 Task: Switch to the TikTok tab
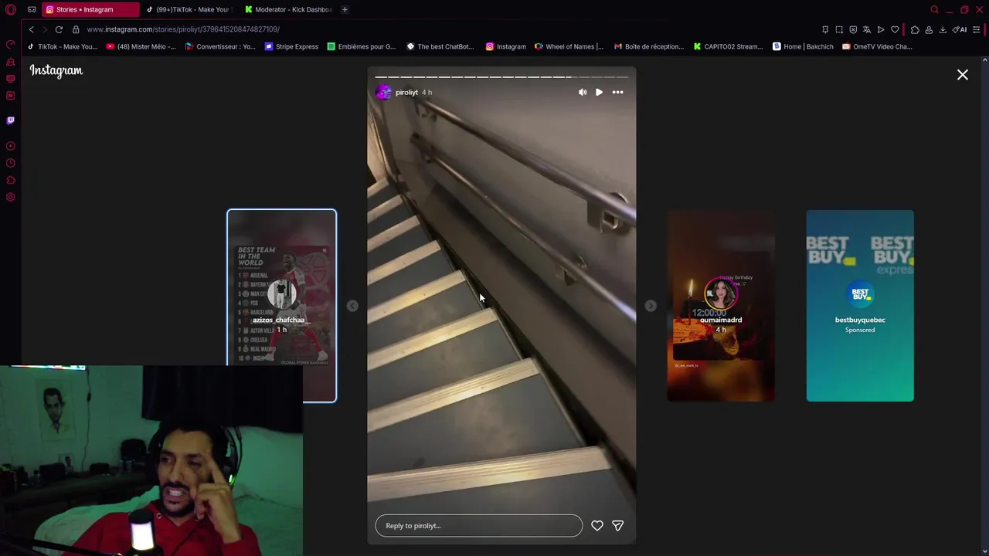pyautogui.click(x=189, y=9)
